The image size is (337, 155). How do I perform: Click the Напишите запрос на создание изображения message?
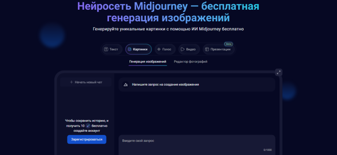(x=165, y=84)
